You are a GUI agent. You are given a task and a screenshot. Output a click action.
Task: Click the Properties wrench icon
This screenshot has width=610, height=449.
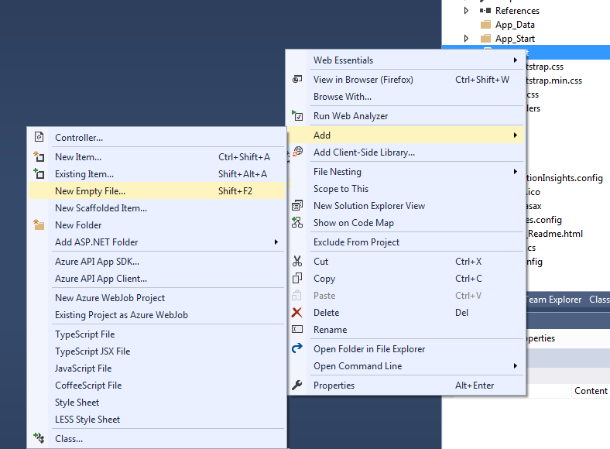pos(297,386)
